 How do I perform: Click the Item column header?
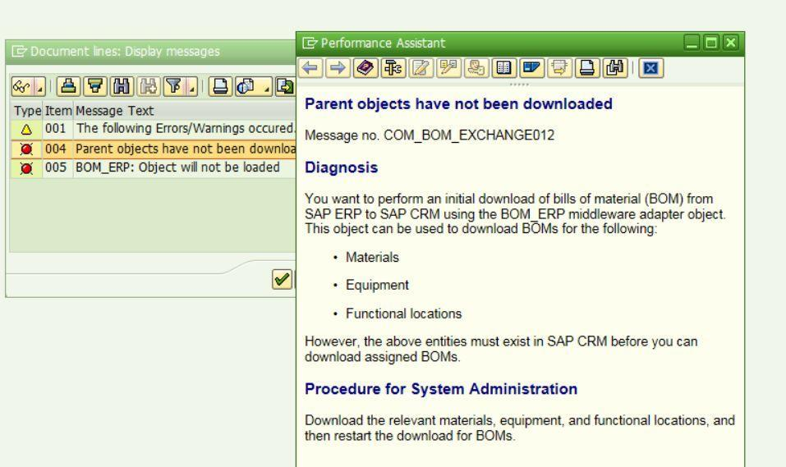point(58,111)
